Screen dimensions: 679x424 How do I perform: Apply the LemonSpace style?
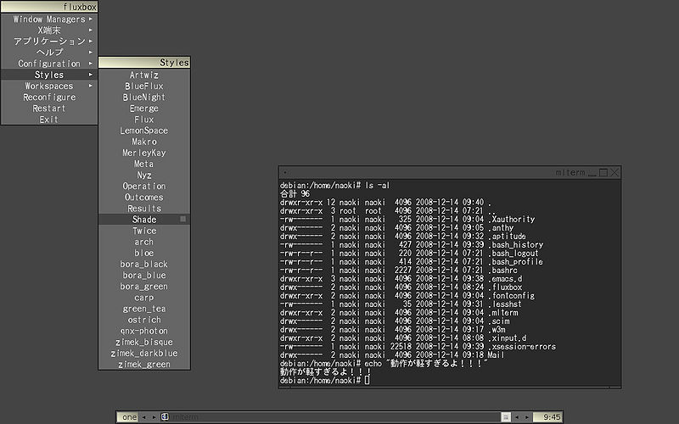click(144, 131)
